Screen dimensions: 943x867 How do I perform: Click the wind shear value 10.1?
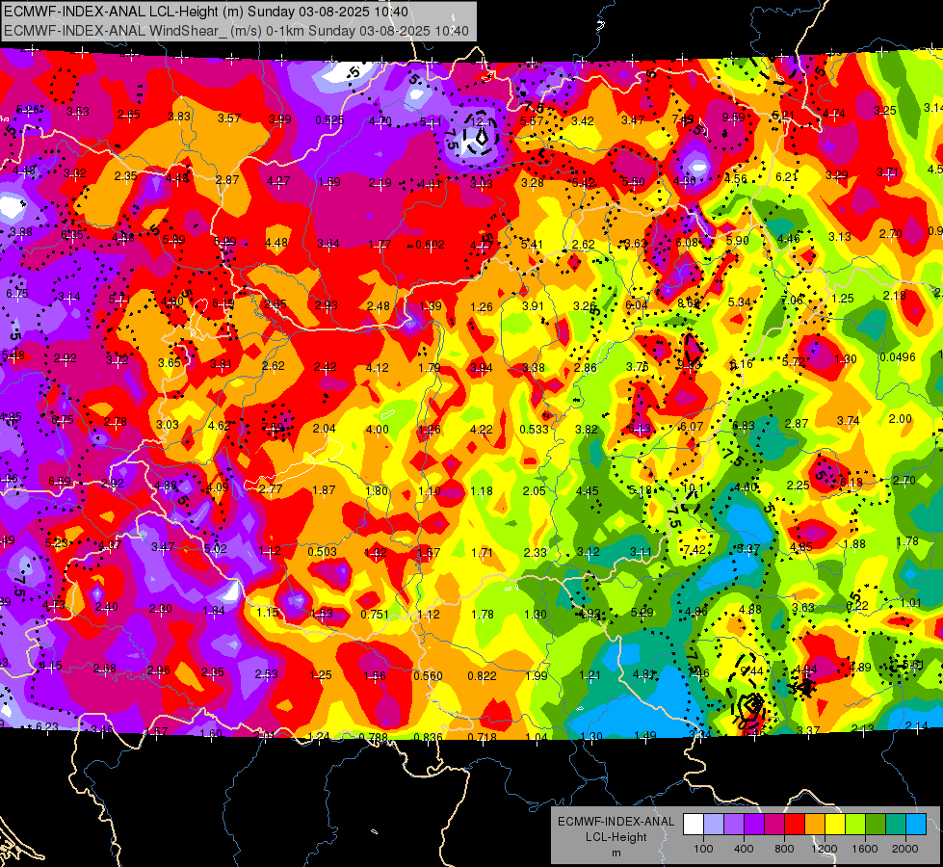[x=693, y=488]
